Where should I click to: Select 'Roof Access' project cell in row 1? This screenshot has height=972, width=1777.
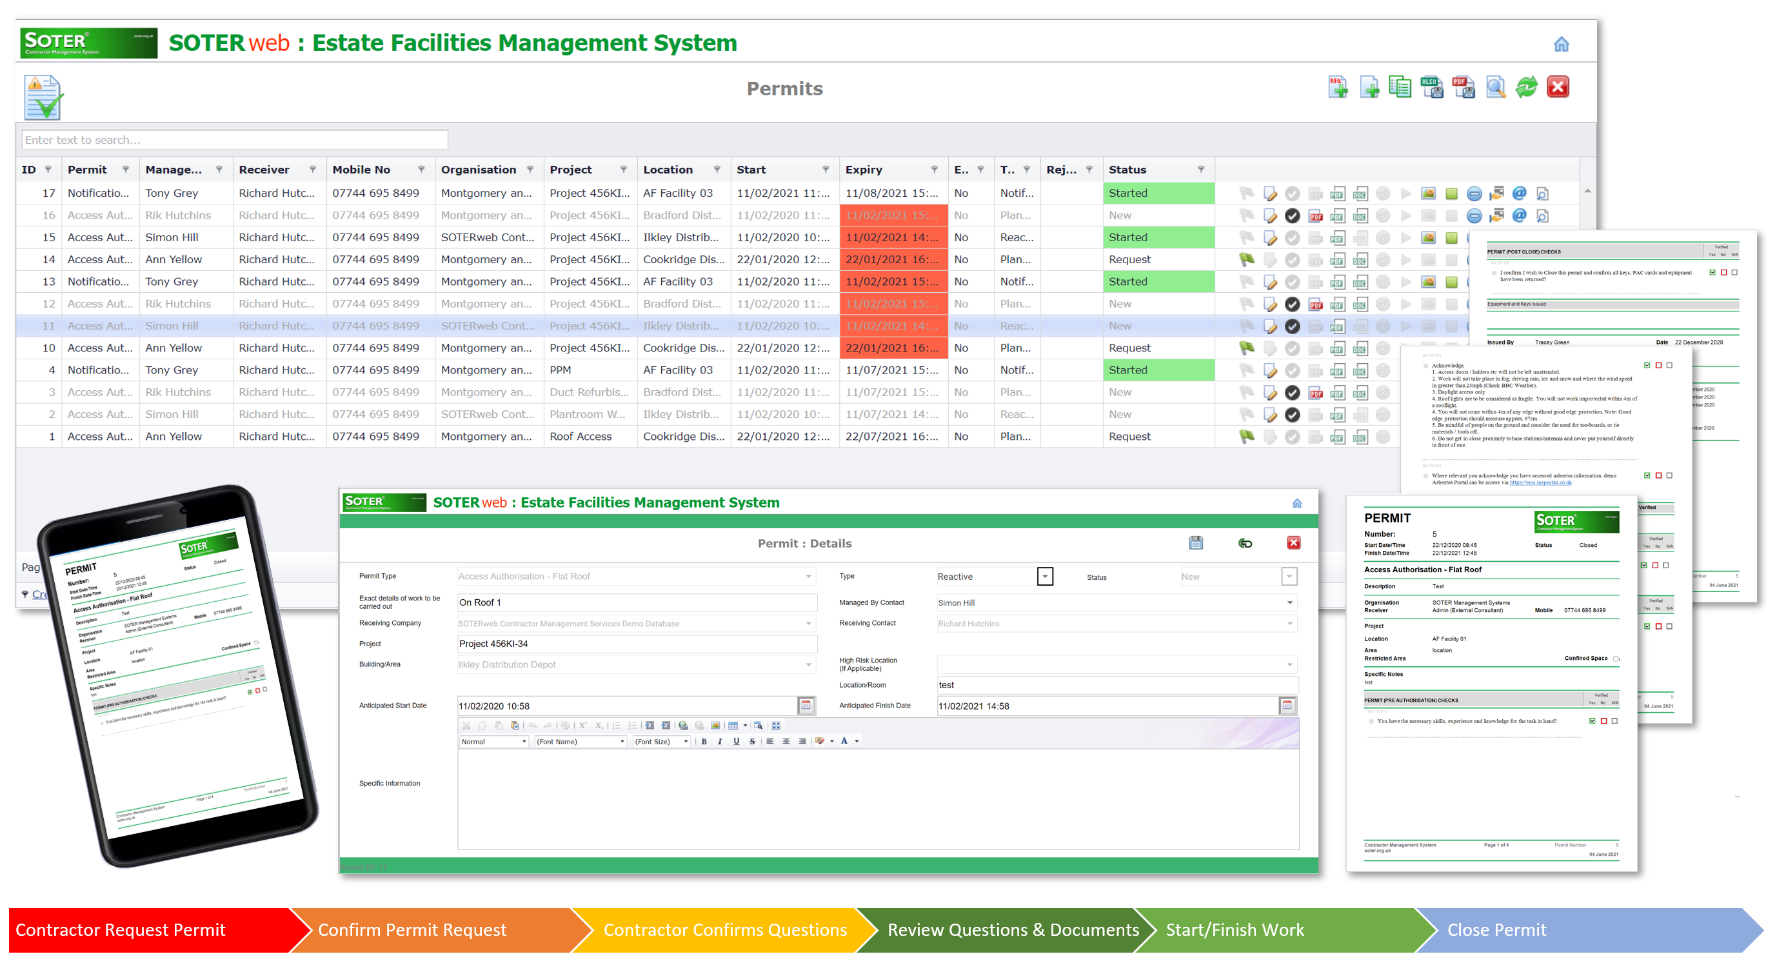coord(590,437)
